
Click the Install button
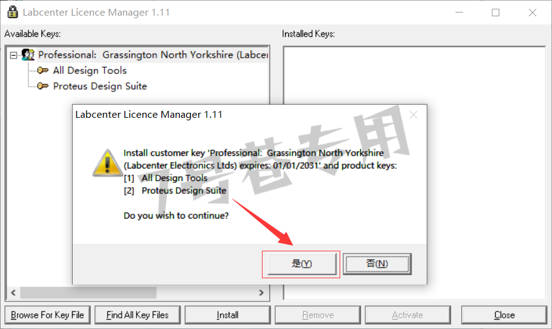pos(228,315)
